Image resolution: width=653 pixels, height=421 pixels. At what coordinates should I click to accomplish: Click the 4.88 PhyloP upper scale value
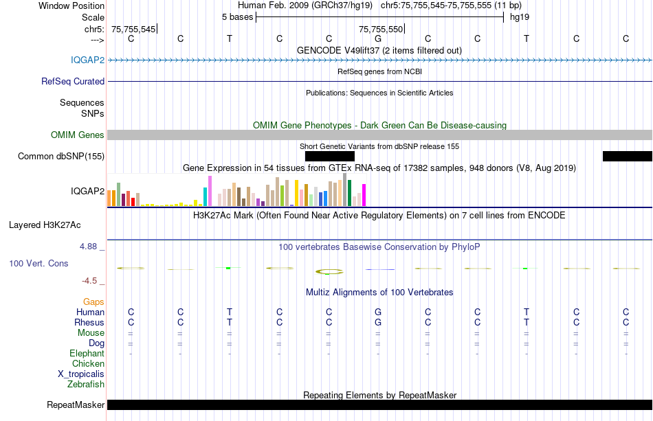coord(88,247)
